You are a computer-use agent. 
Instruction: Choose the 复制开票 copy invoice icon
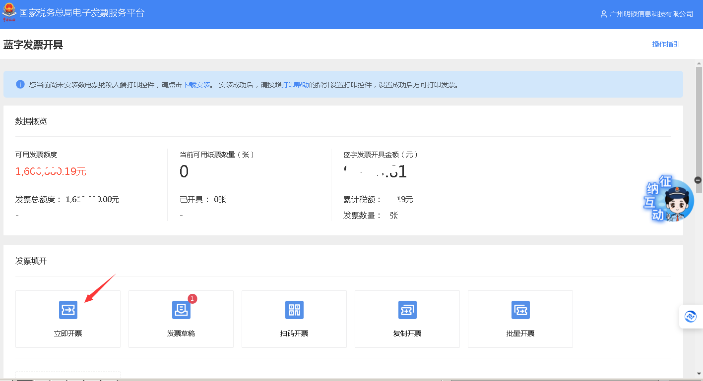tap(407, 310)
